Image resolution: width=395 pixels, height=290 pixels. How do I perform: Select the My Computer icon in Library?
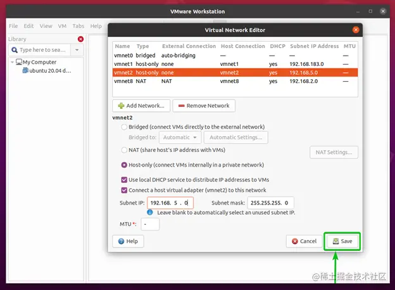19,61
